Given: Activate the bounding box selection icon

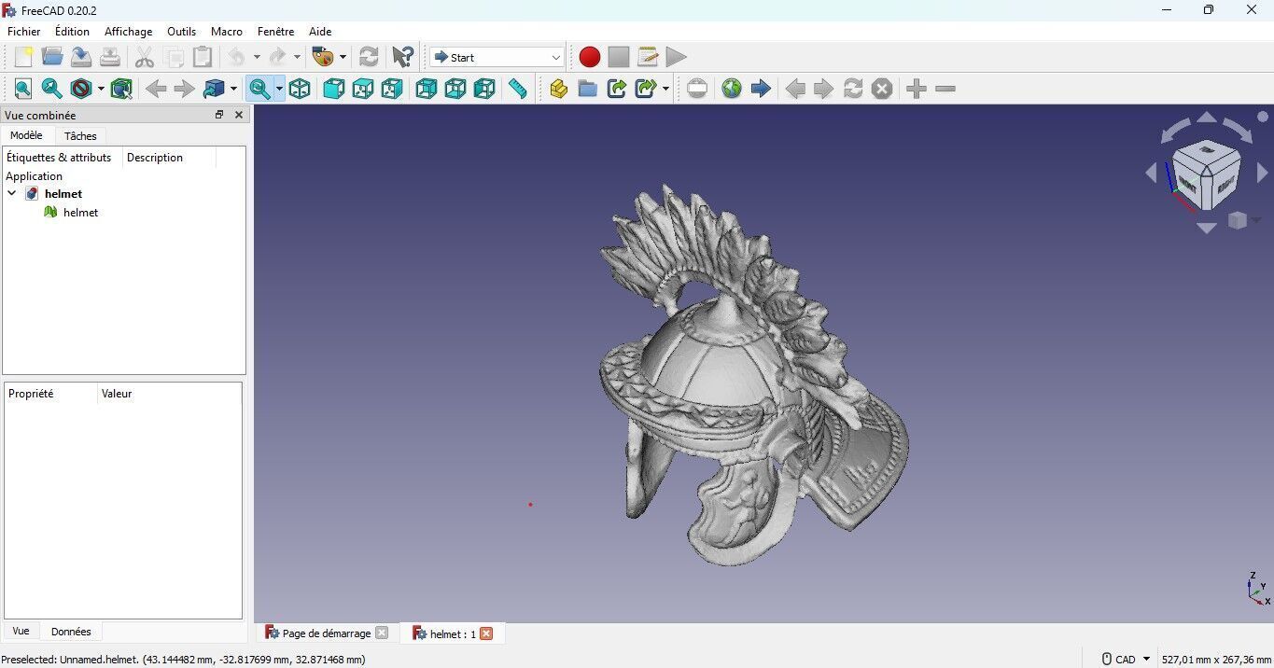Looking at the screenshot, I should (x=121, y=89).
